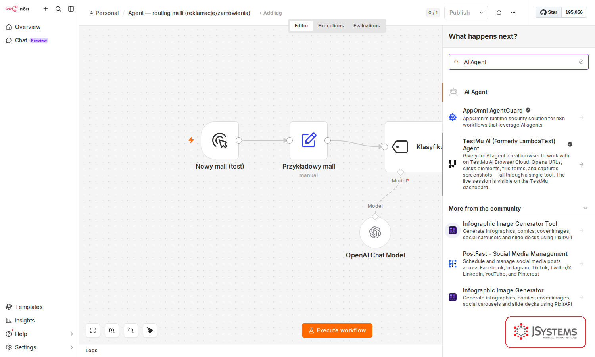
Task: Click the tidy up nodes broom icon
Action: [x=150, y=330]
